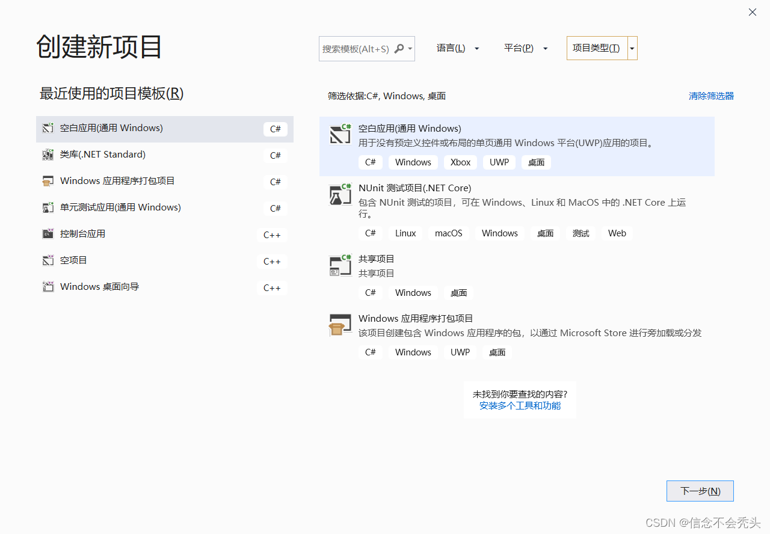This screenshot has height=534, width=770.
Task: Click the search magnifier icon
Action: [x=399, y=49]
